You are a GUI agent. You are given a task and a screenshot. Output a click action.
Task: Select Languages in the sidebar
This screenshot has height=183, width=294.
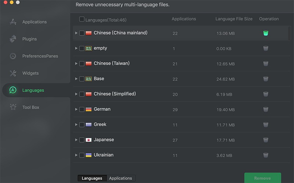point(33,90)
